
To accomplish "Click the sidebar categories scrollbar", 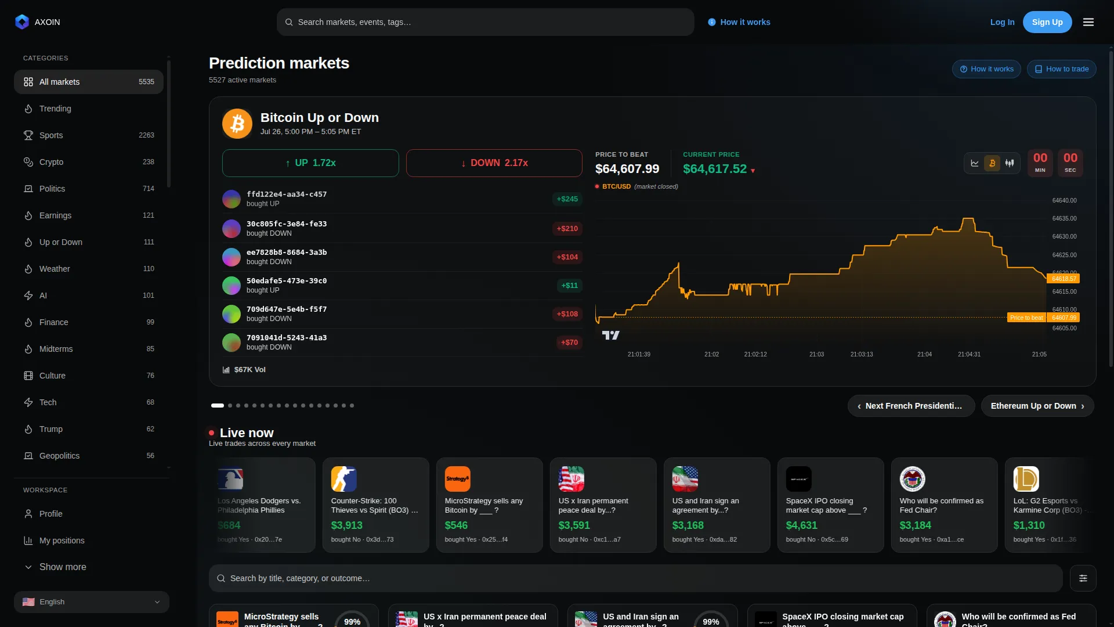I will (169, 123).
